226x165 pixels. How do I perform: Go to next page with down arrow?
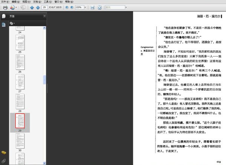coord(38,7)
